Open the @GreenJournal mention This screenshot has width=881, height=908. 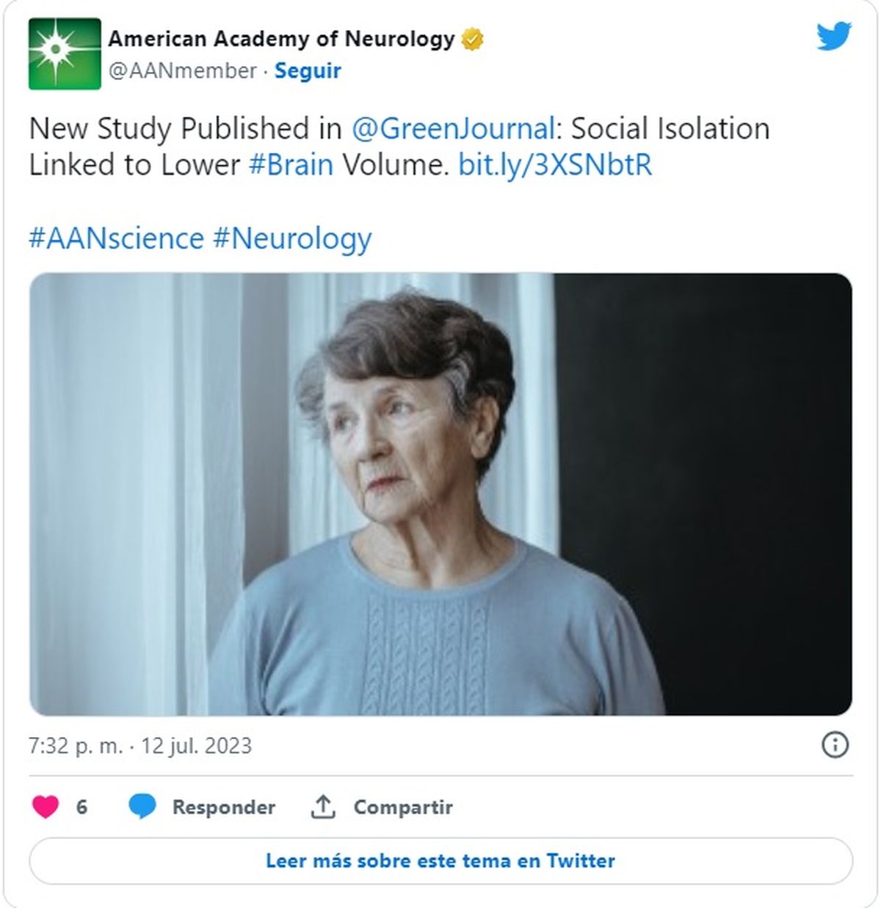tap(452, 128)
